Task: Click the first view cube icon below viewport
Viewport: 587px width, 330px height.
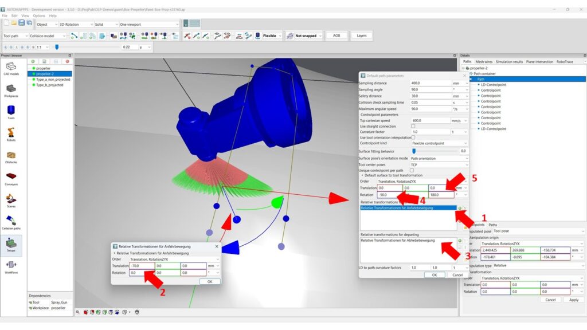Action: (86, 312)
